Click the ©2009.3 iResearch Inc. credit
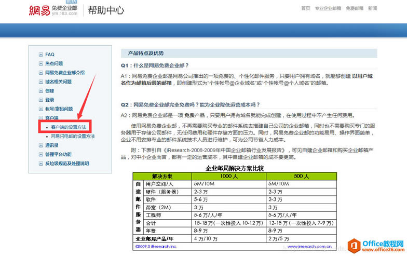 tap(156, 246)
